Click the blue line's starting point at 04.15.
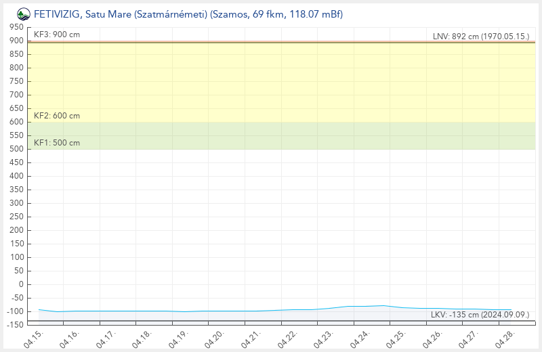This screenshot has height=352, width=542. [x=39, y=309]
